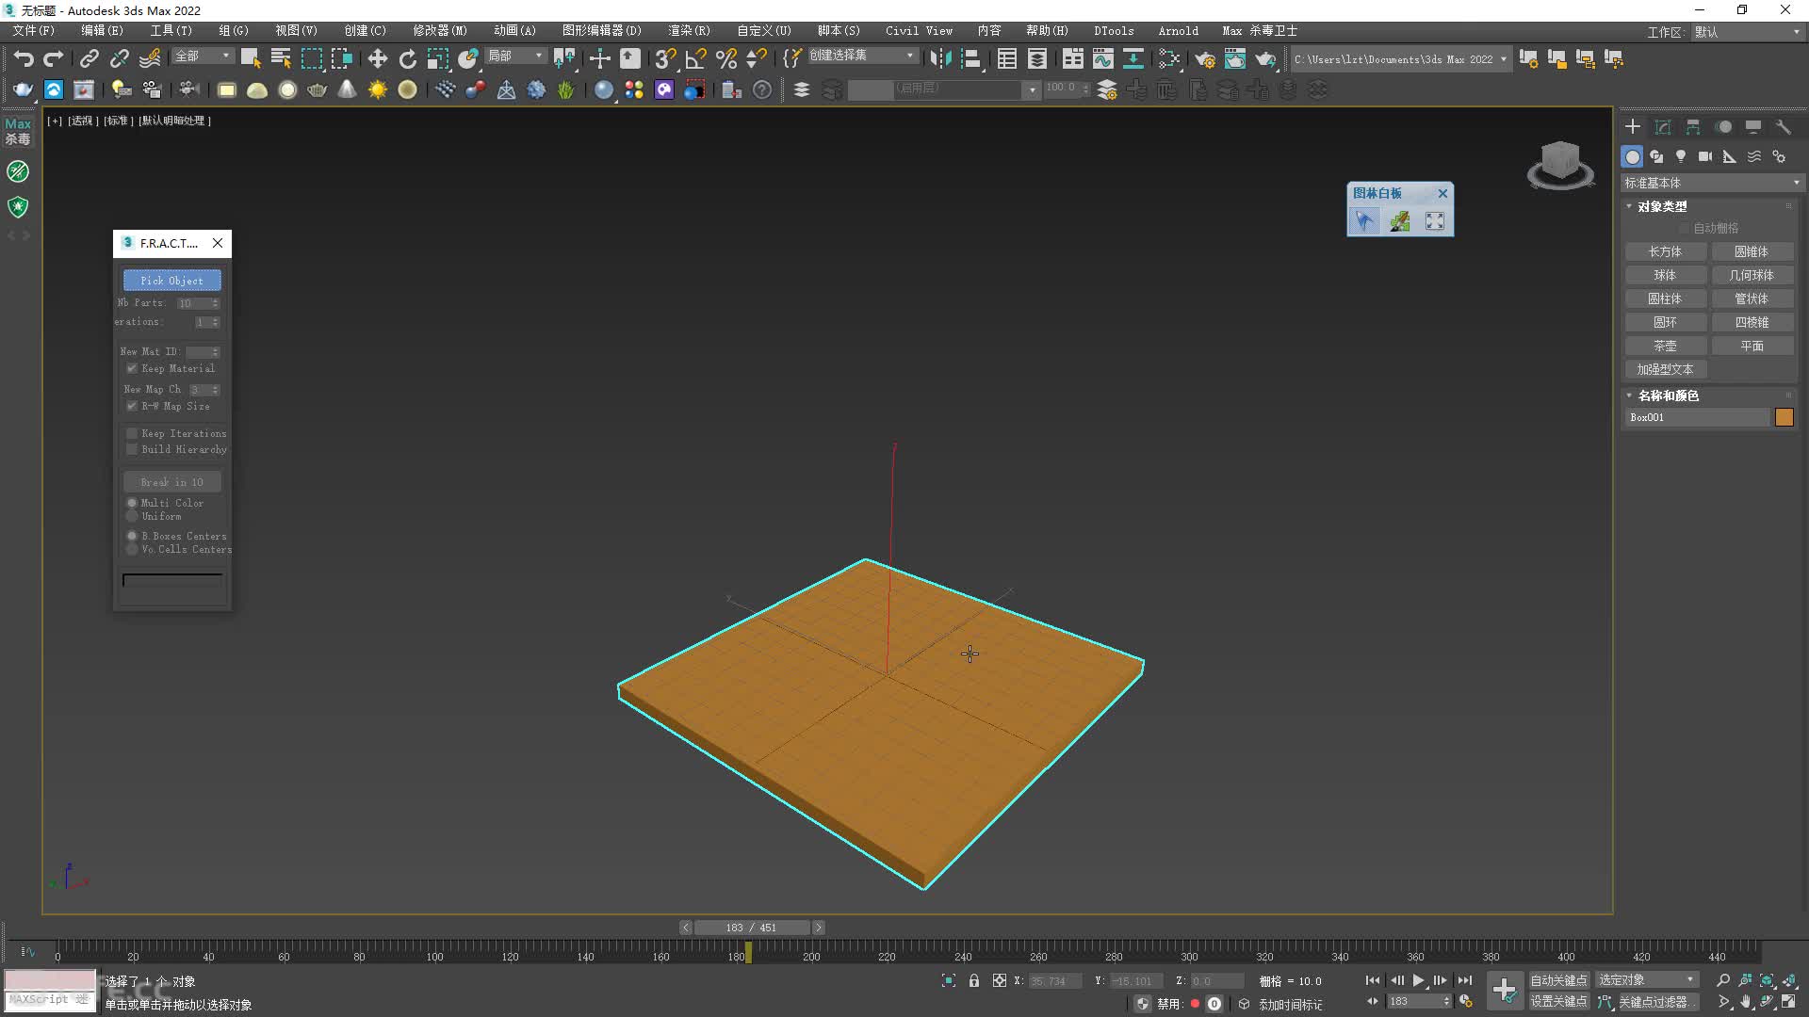Open the object color swatch
The width and height of the screenshot is (1809, 1017).
click(x=1785, y=417)
